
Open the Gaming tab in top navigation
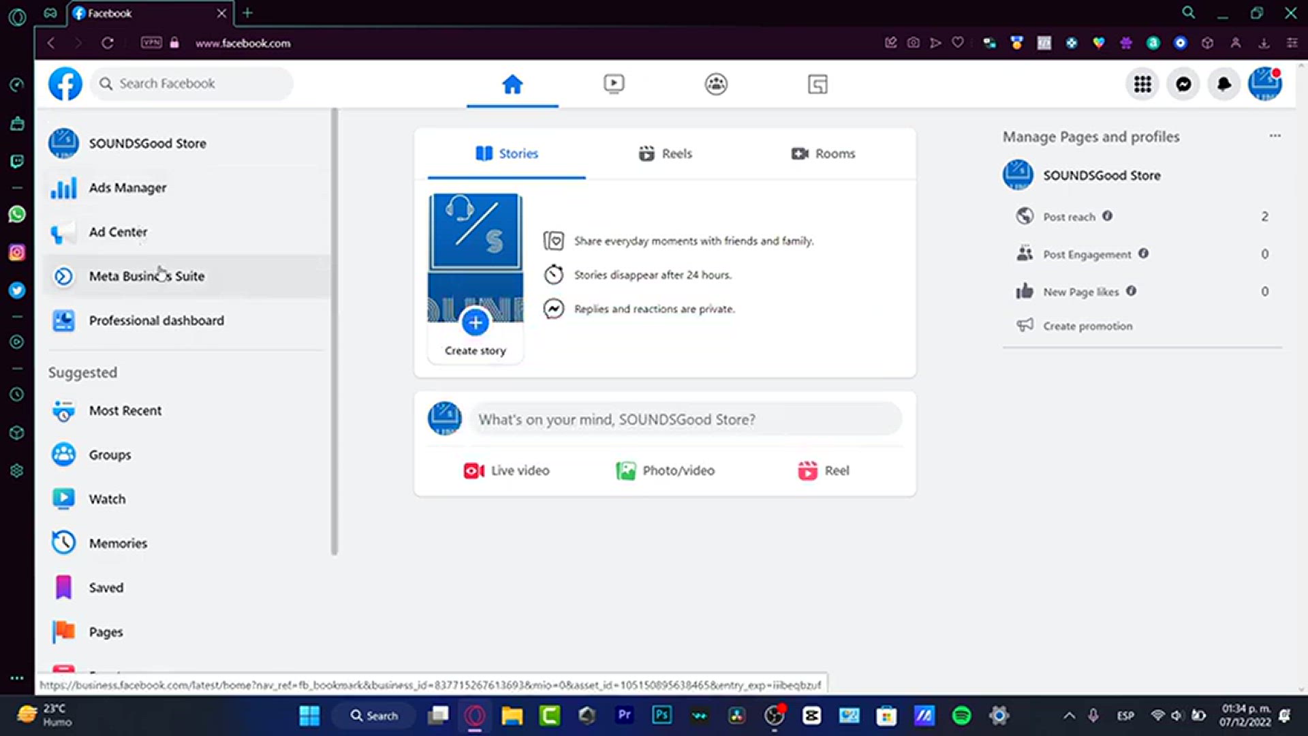[x=817, y=85]
